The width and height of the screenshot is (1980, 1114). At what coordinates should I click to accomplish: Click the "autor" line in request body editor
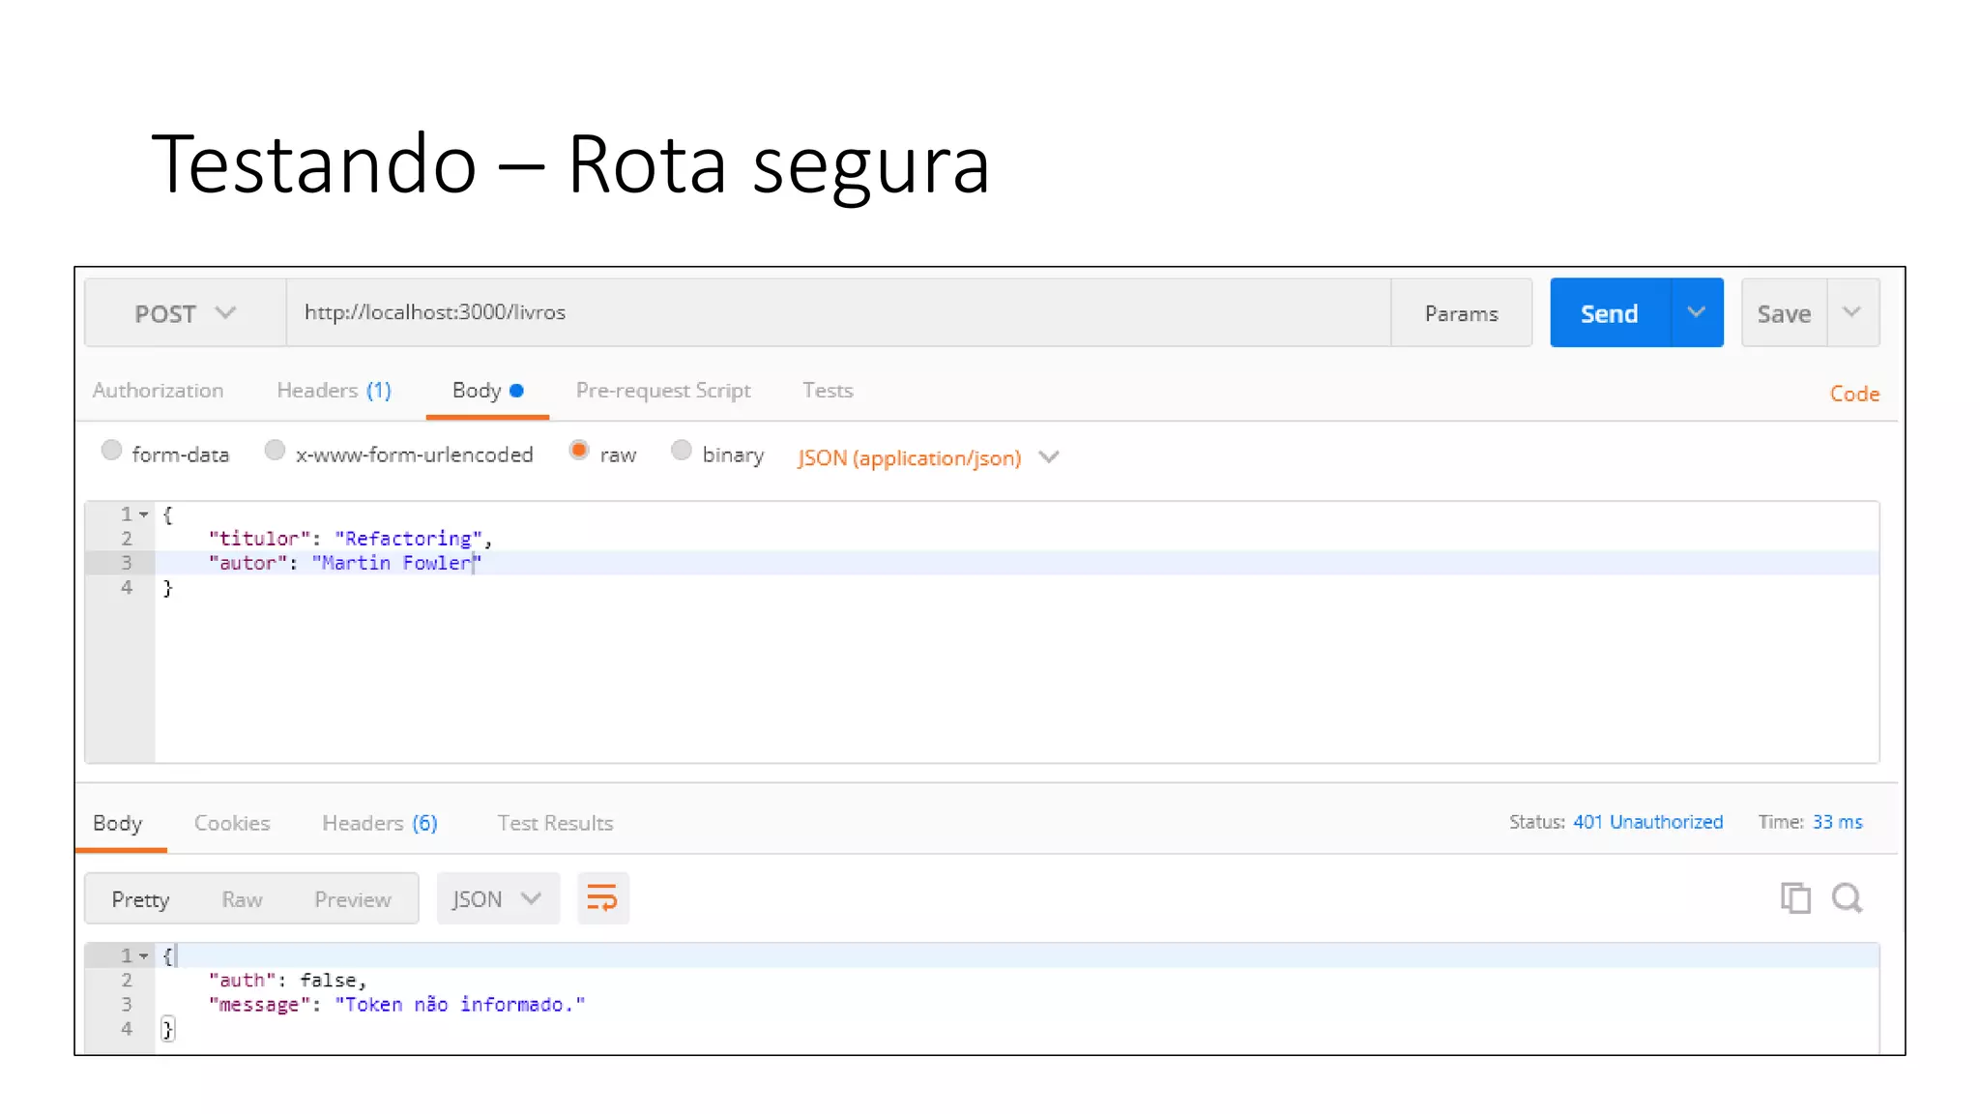[344, 563]
